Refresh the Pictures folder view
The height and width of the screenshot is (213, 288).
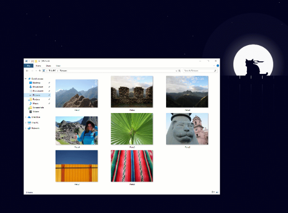coord(180,71)
